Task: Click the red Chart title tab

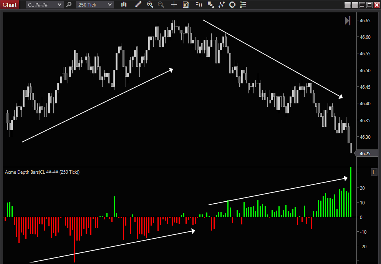Action: pyautogui.click(x=10, y=5)
